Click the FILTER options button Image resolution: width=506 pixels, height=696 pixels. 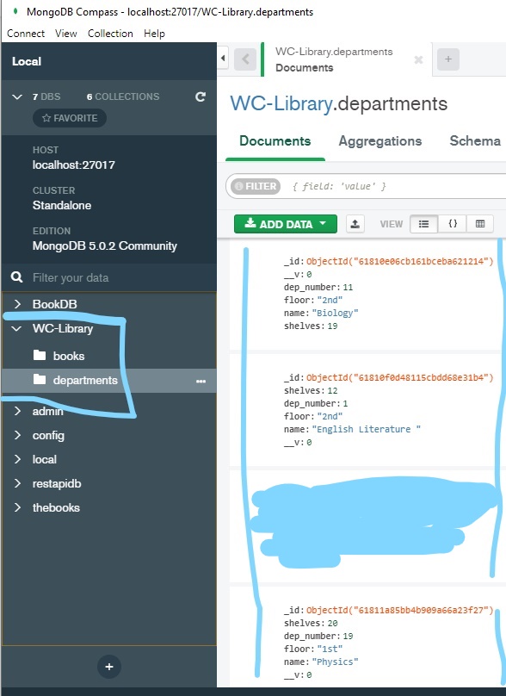[256, 186]
